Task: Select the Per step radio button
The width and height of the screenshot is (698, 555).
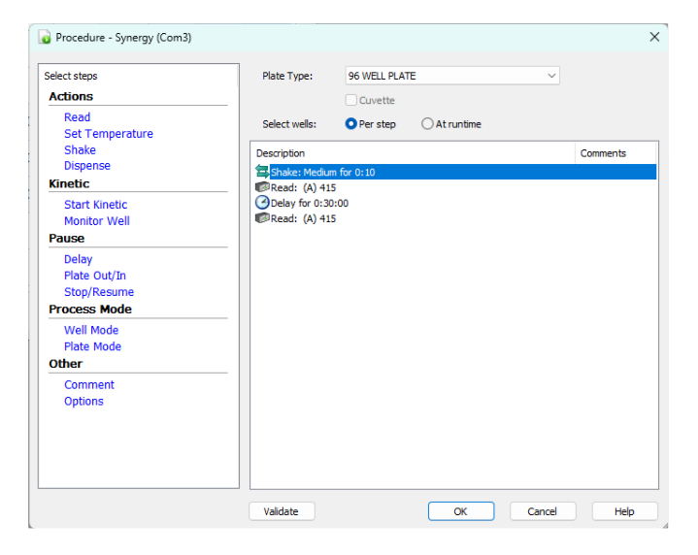Action: [x=350, y=124]
